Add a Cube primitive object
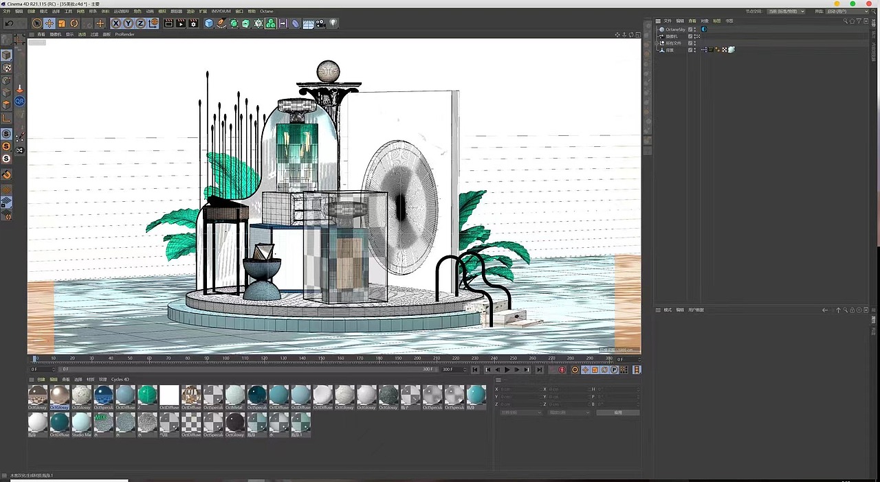Viewport: 880px width, 482px height. tap(209, 23)
